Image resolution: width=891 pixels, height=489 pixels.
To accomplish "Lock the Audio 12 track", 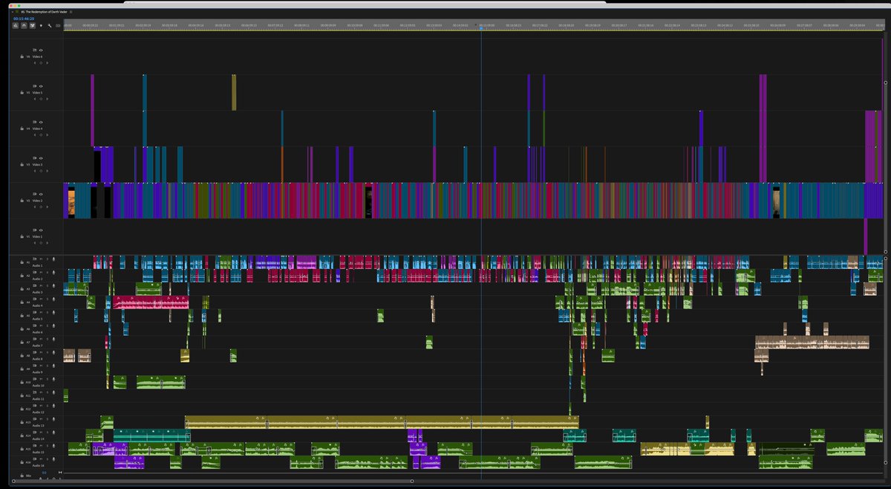I will tap(22, 409).
